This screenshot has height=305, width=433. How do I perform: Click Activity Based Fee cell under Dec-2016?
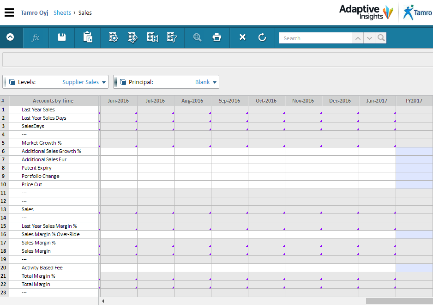[x=340, y=268]
